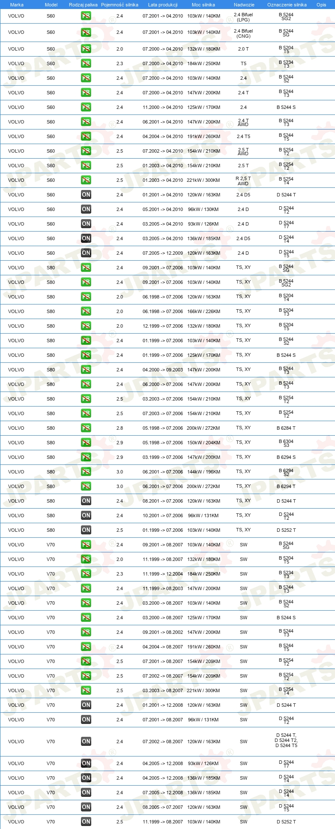Select the petrol icon for V70 221kW / 300KM
Image resolution: width=335 pixels, height=829 pixels.
pos(86,690)
